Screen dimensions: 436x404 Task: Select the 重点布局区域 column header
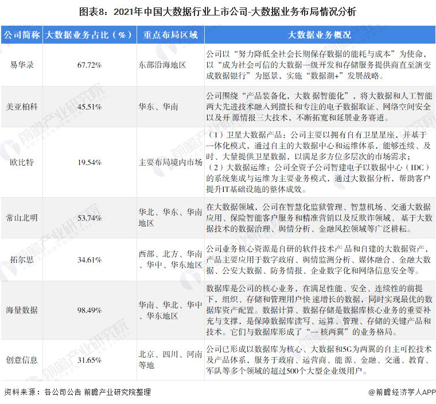coord(170,35)
